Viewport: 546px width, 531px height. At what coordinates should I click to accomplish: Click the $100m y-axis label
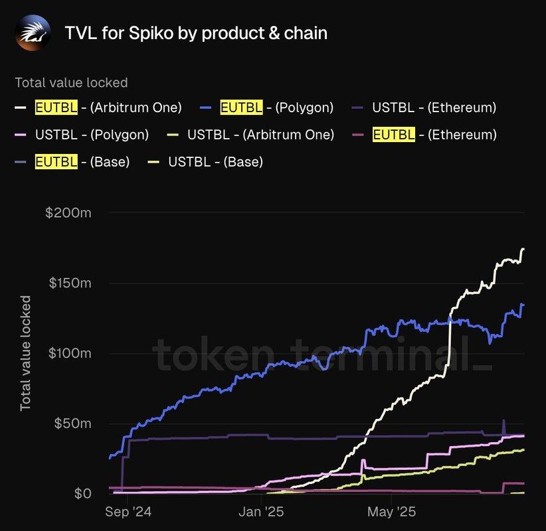coord(70,353)
